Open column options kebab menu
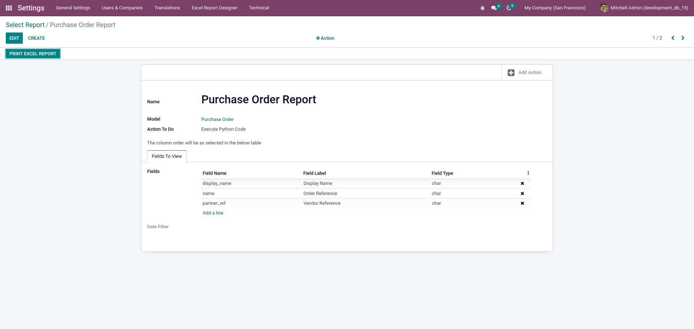694x329 pixels. click(528, 173)
